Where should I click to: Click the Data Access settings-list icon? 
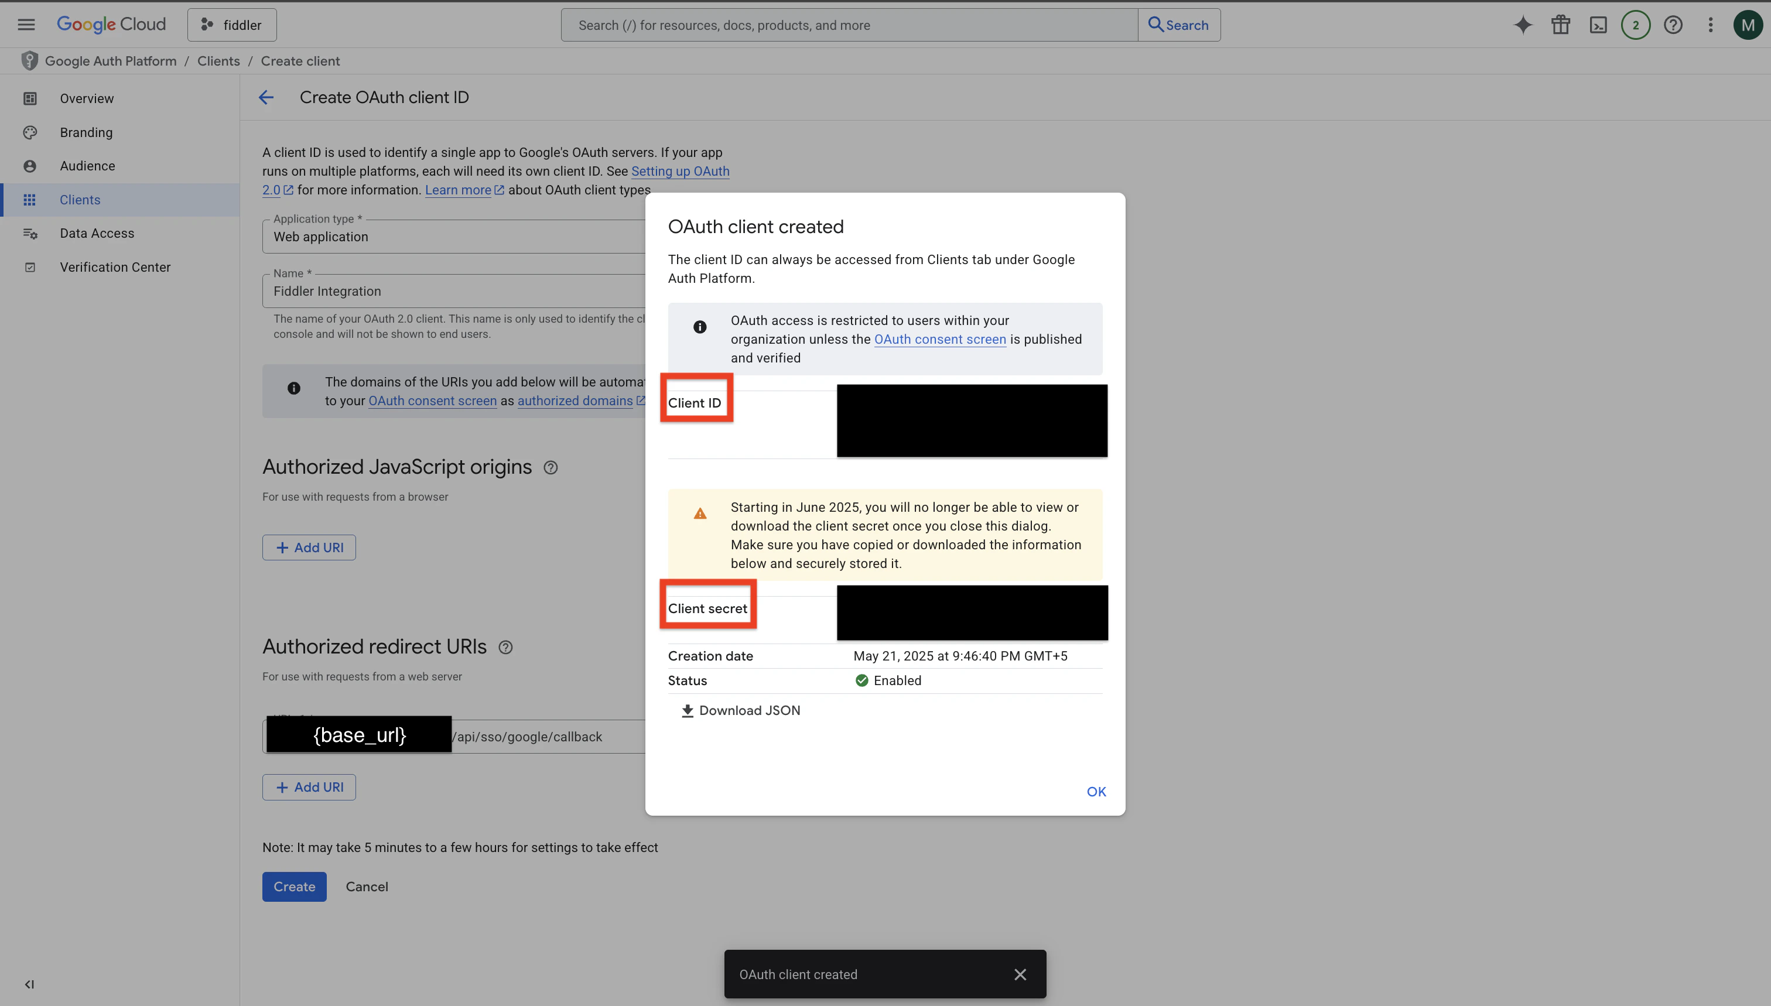tap(30, 234)
